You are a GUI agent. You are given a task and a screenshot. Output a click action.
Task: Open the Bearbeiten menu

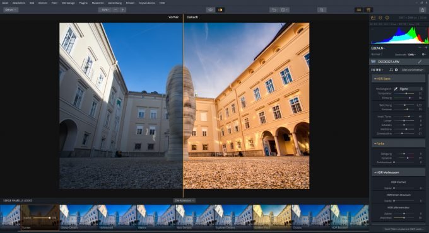[19, 3]
